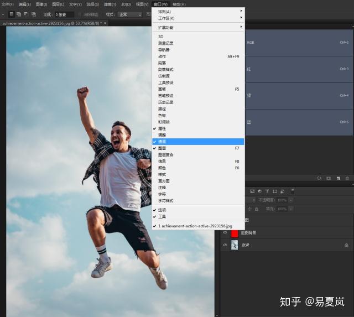Image resolution: width=354 pixels, height=317 pixels.
Task: Uncheck 属性 panel in Window menu
Action: click(x=198, y=128)
